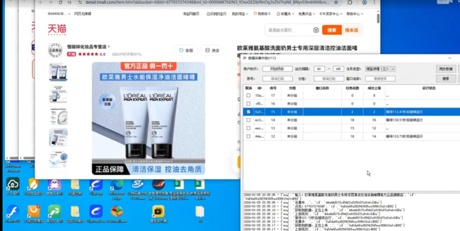The height and width of the screenshot is (231, 460).
Task: Click the 进店 enter-store button
Action: coord(212,51)
